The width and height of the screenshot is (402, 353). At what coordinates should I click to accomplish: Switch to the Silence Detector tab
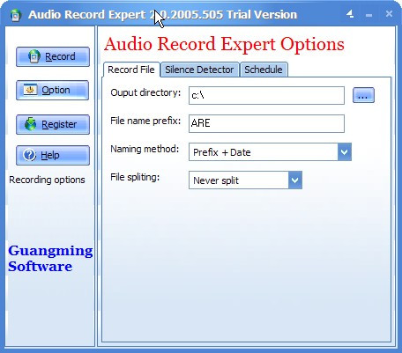click(199, 70)
